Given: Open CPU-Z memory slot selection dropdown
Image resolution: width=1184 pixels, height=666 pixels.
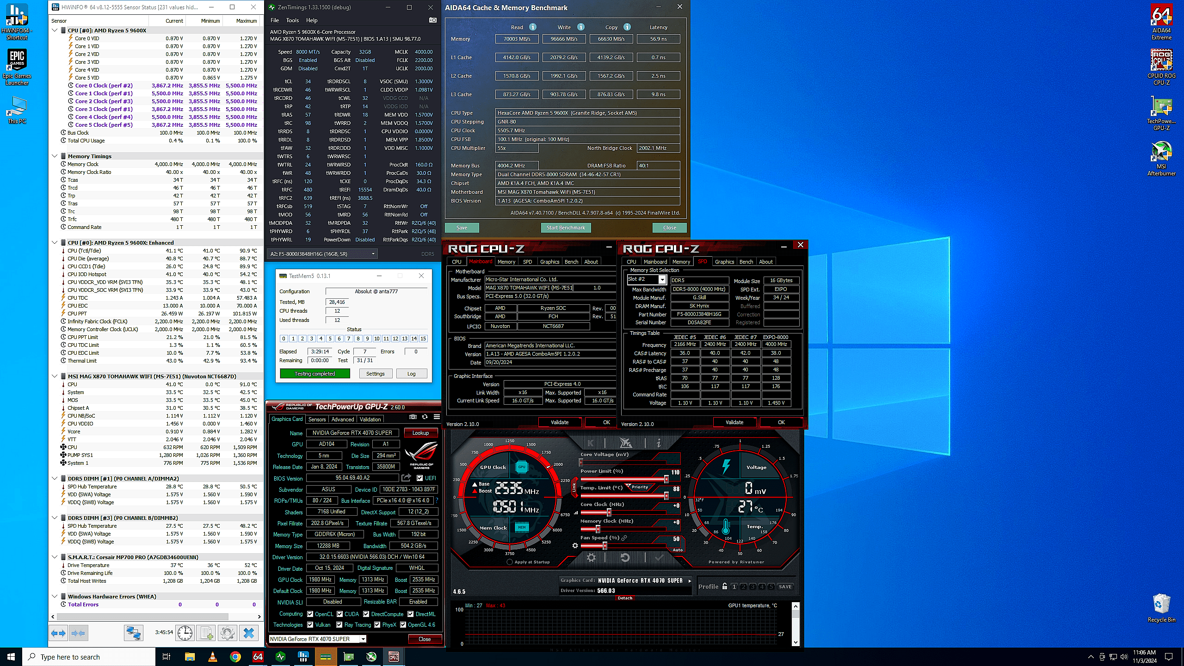Looking at the screenshot, I should pyautogui.click(x=662, y=279).
